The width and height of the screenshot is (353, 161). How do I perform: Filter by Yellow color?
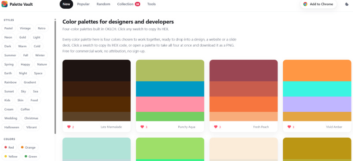pyautogui.click(x=11, y=156)
